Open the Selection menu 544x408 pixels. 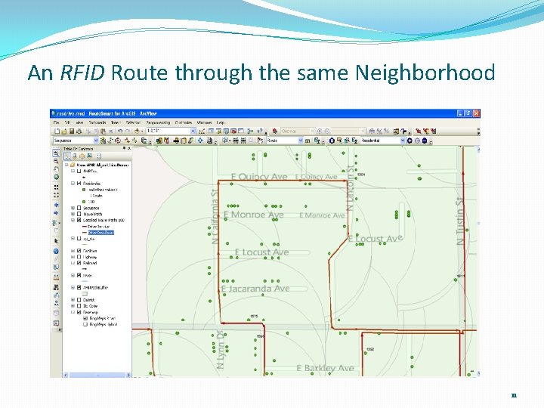pos(133,122)
